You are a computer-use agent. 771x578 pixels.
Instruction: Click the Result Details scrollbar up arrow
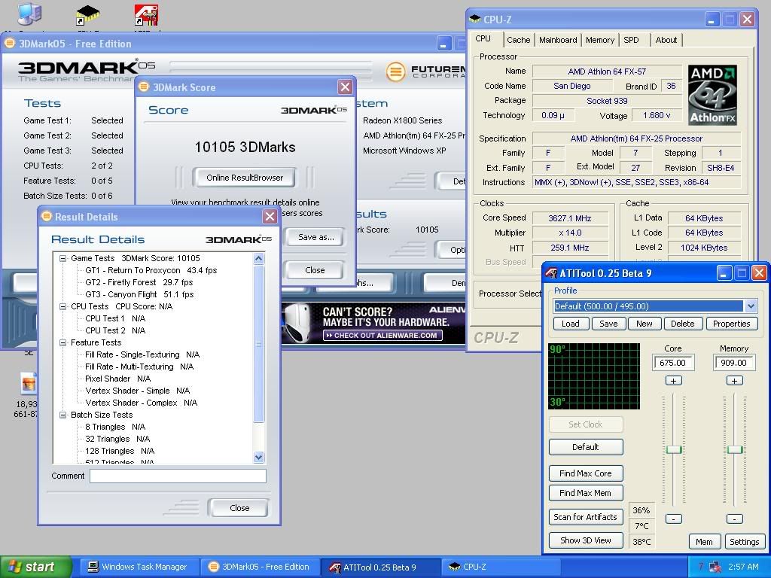click(259, 259)
